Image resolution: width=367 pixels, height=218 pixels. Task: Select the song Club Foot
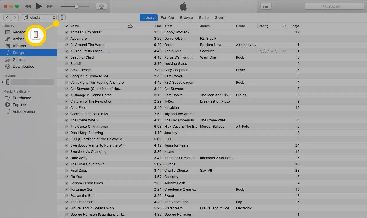[x=78, y=108]
